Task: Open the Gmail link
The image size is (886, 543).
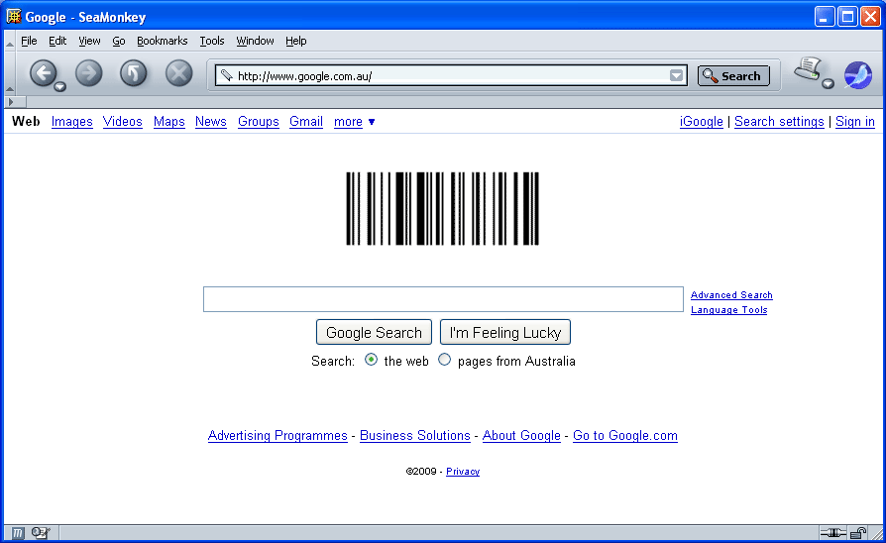Action: [x=305, y=122]
